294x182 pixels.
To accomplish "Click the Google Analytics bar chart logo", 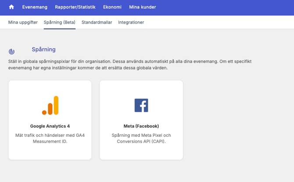I will pos(50,105).
